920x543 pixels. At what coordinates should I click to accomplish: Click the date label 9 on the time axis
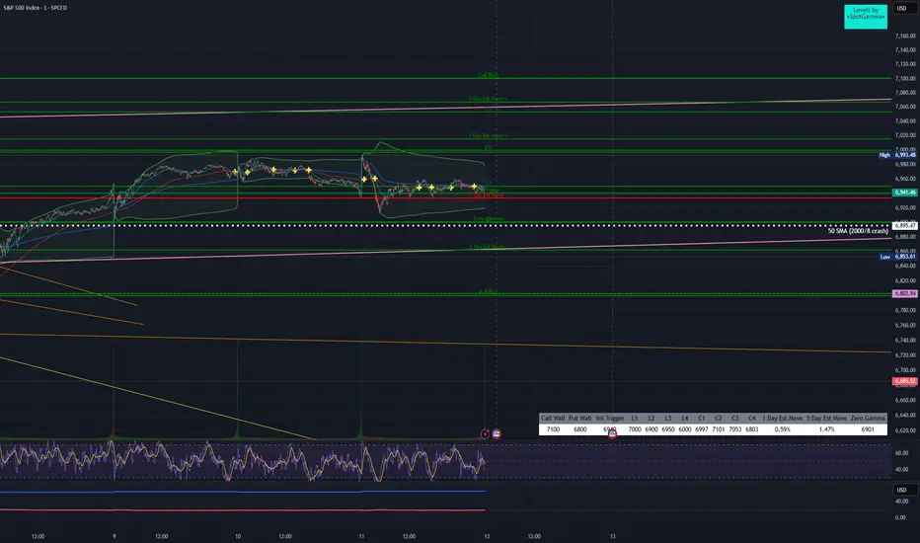click(x=114, y=536)
